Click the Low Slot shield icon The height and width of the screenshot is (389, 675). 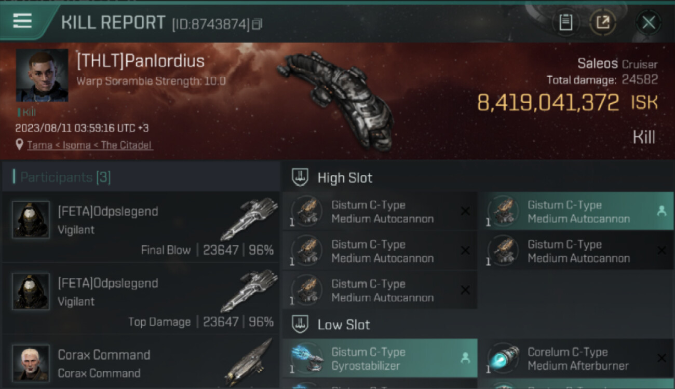coord(300,325)
